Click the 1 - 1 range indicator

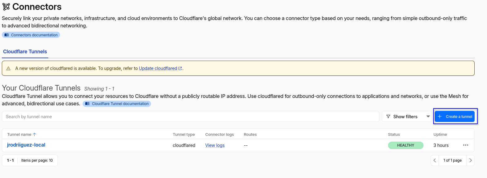point(10,160)
